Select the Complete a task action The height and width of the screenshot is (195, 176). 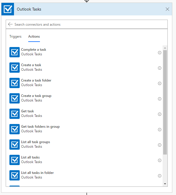33,52
